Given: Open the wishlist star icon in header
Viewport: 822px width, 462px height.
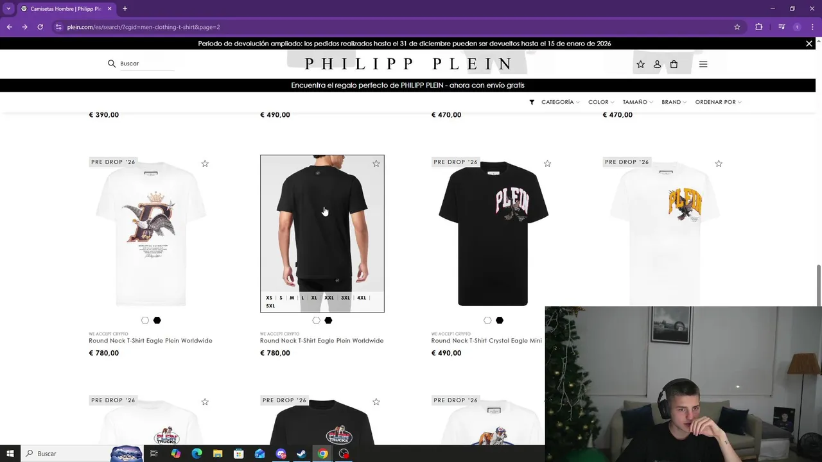Looking at the screenshot, I should click(x=640, y=64).
